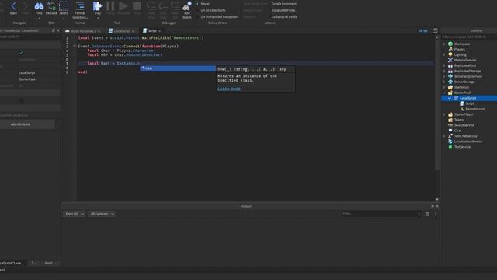
Task: Select the Script child of LocalScript
Action: point(469,103)
